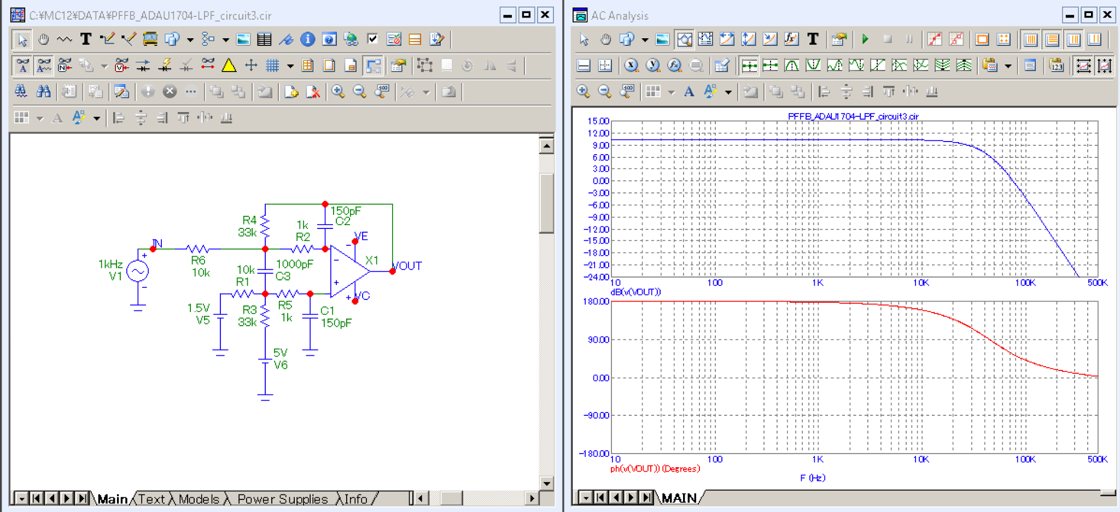Viewport: 1120px width, 512px height.
Task: Switch to the Models page tab
Action: (x=199, y=499)
